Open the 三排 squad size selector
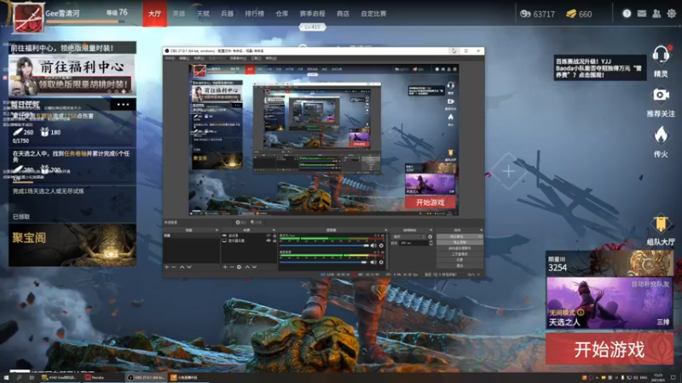This screenshot has height=383, width=682. 663,322
